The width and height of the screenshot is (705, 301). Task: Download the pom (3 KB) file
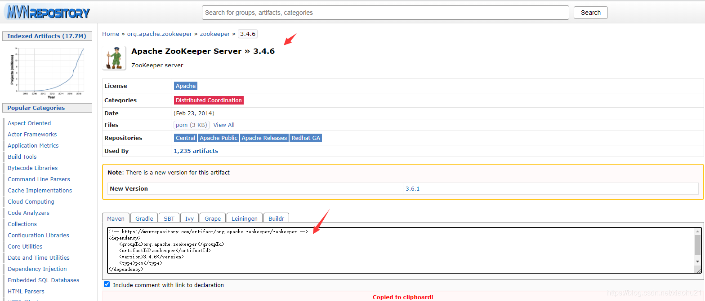(192, 125)
